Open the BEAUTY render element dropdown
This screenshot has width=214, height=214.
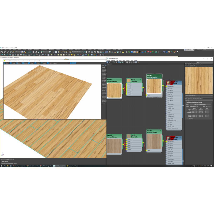click(61, 63)
